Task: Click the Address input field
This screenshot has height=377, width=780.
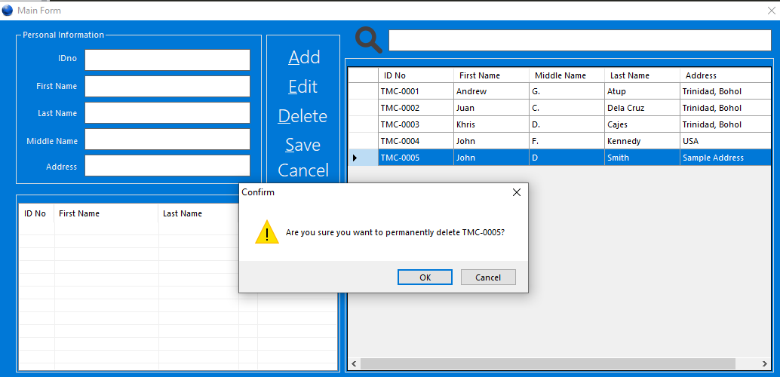Action: tap(167, 165)
